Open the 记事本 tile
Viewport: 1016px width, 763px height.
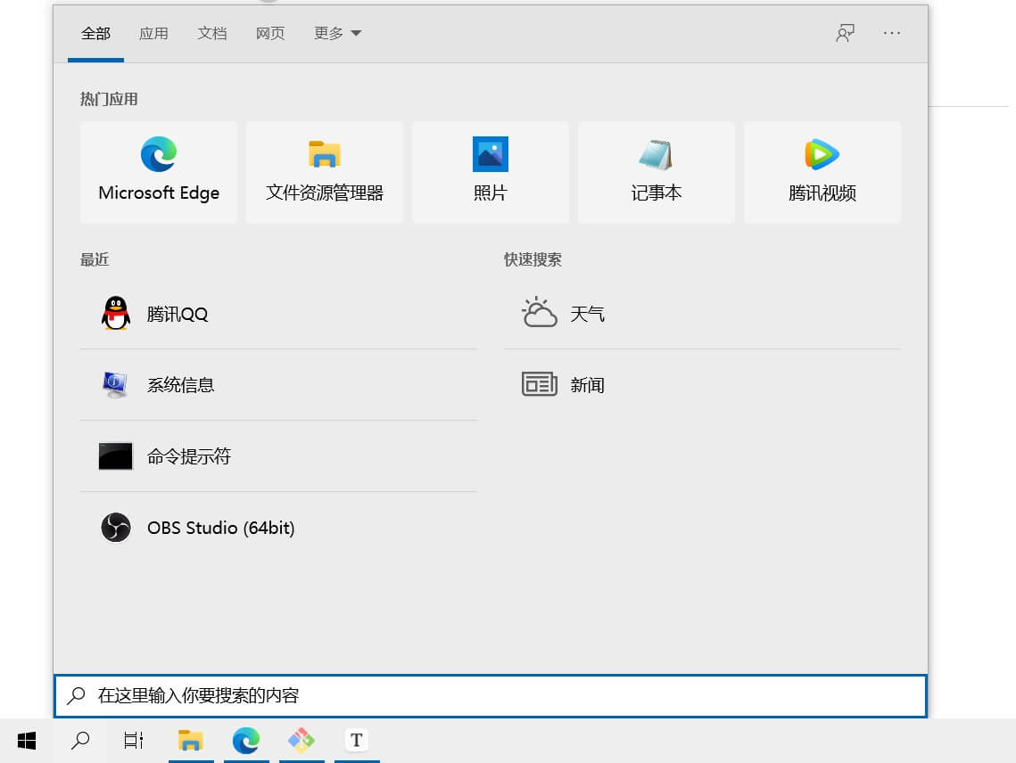(657, 172)
